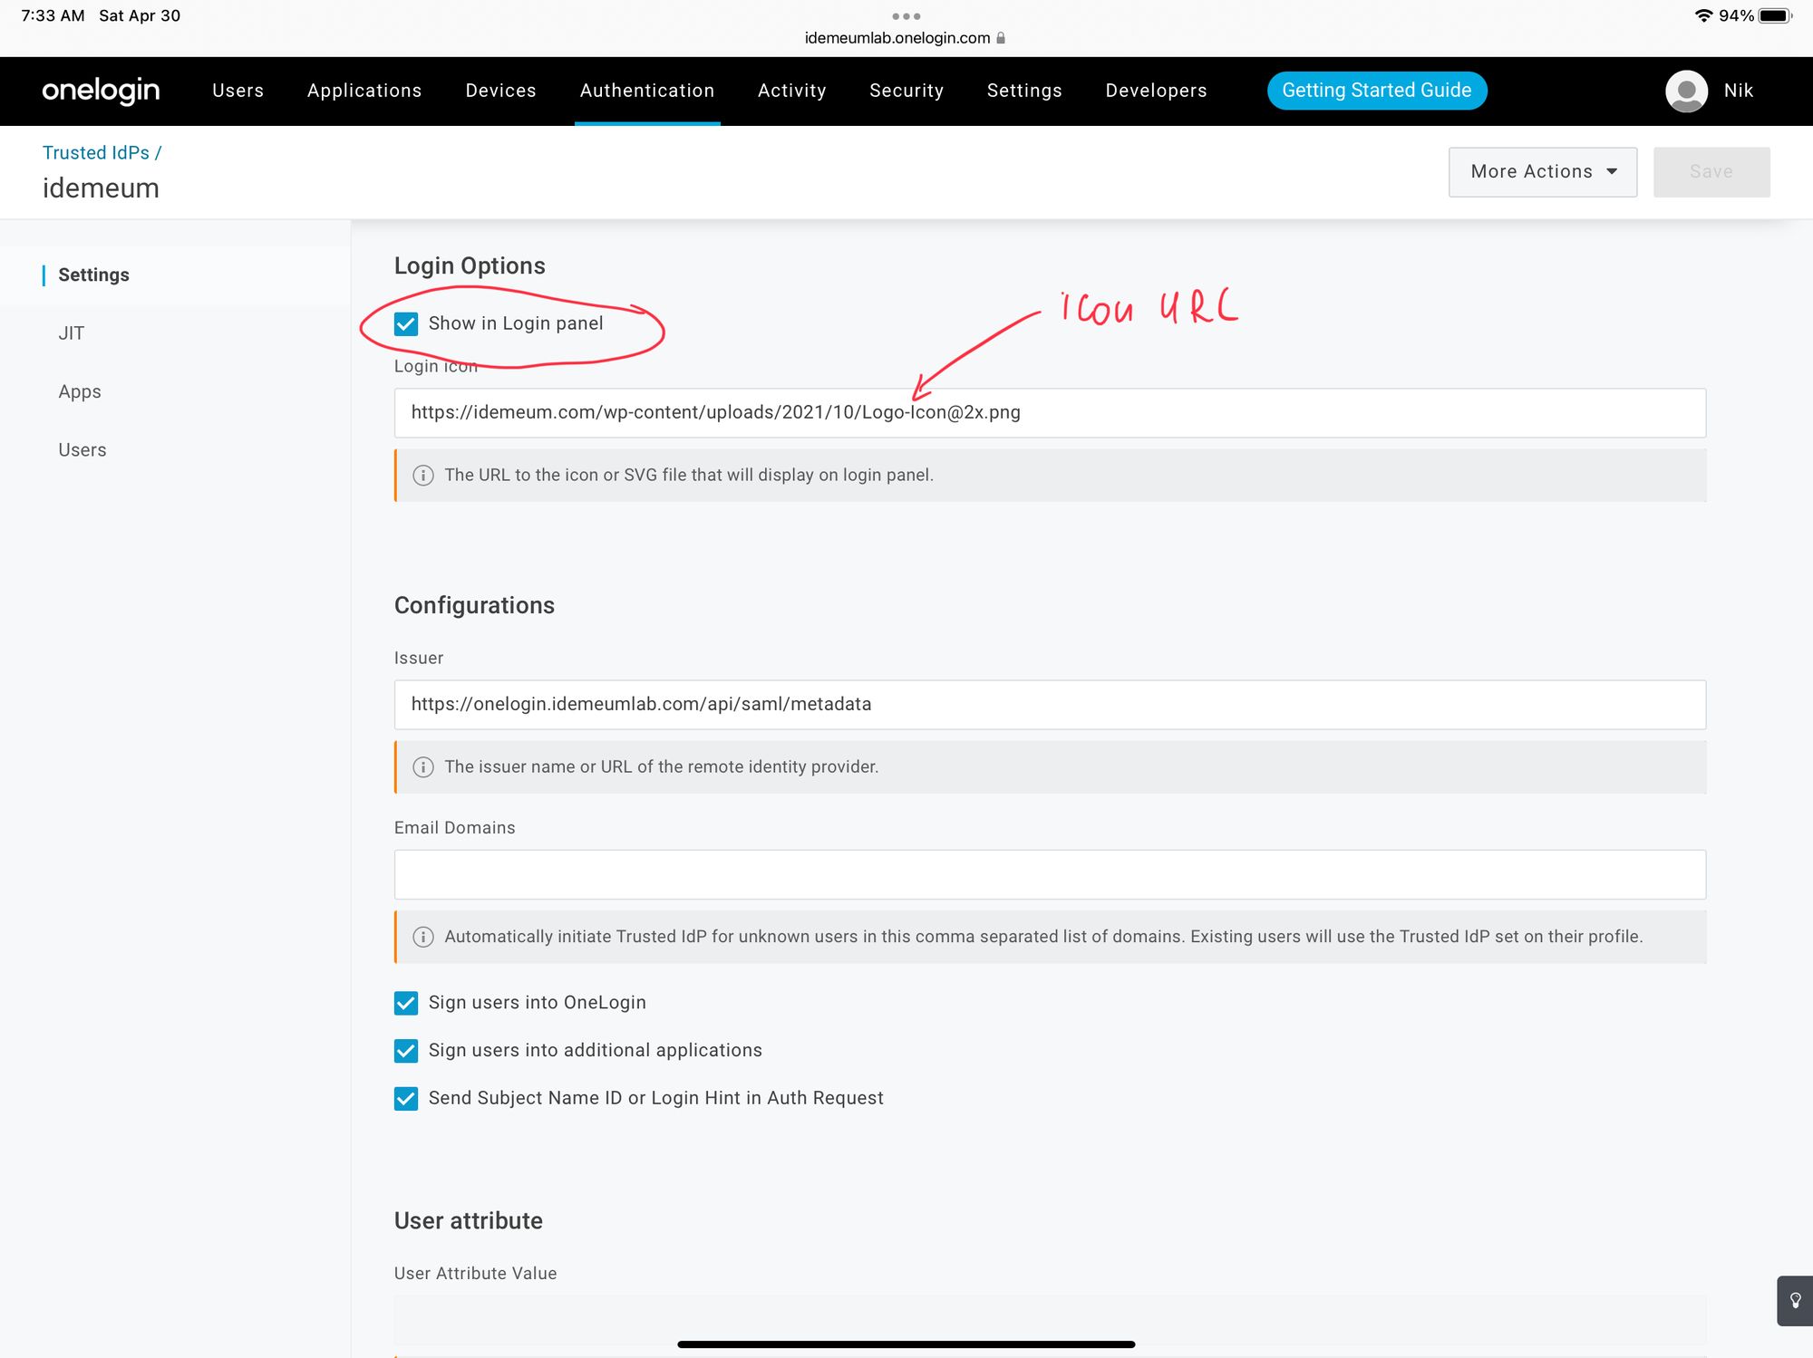The height and width of the screenshot is (1358, 1813).
Task: Open the Developers menu
Action: point(1156,91)
